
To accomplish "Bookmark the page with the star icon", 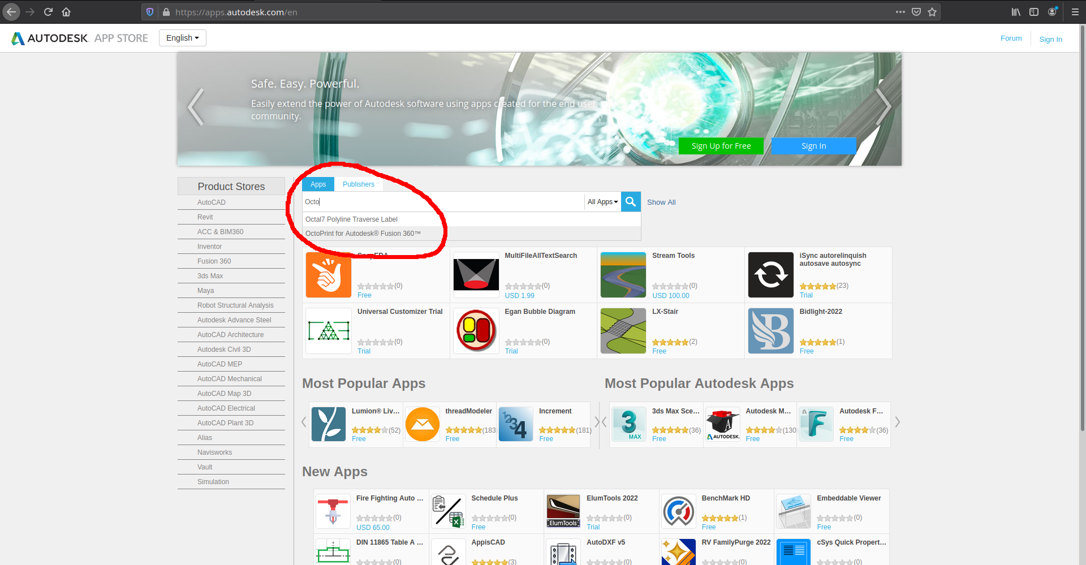I will (x=932, y=12).
